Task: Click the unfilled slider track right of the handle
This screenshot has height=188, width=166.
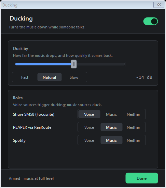Action: 101,64
